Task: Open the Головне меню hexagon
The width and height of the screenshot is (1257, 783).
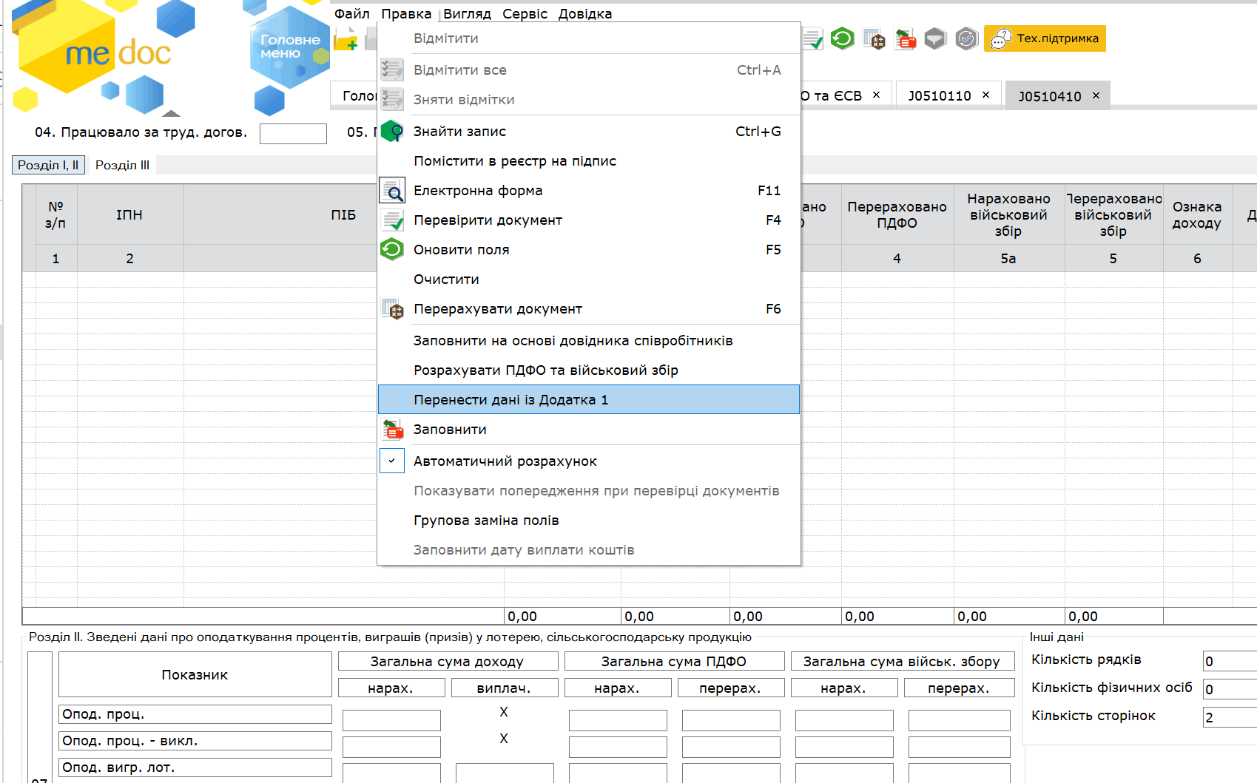Action: pyautogui.click(x=289, y=47)
